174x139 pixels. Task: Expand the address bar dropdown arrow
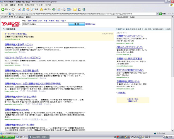point(157,14)
